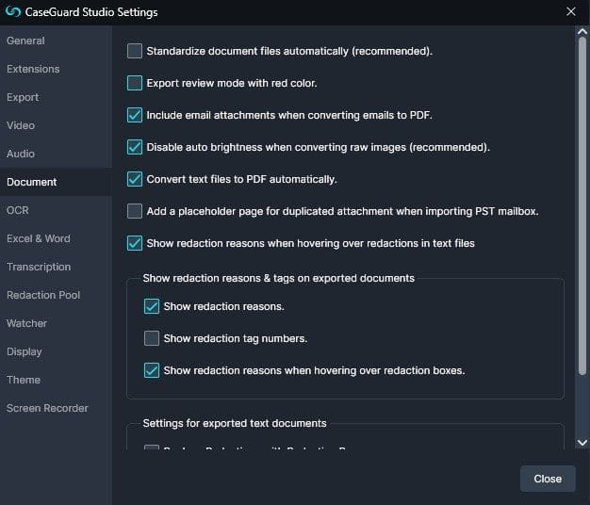
Task: Click 'Settings for exported text documents' heading
Action: pos(235,423)
